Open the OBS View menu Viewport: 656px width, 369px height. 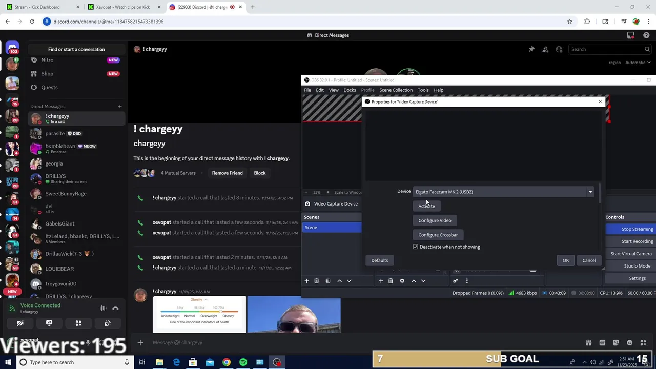(x=334, y=90)
